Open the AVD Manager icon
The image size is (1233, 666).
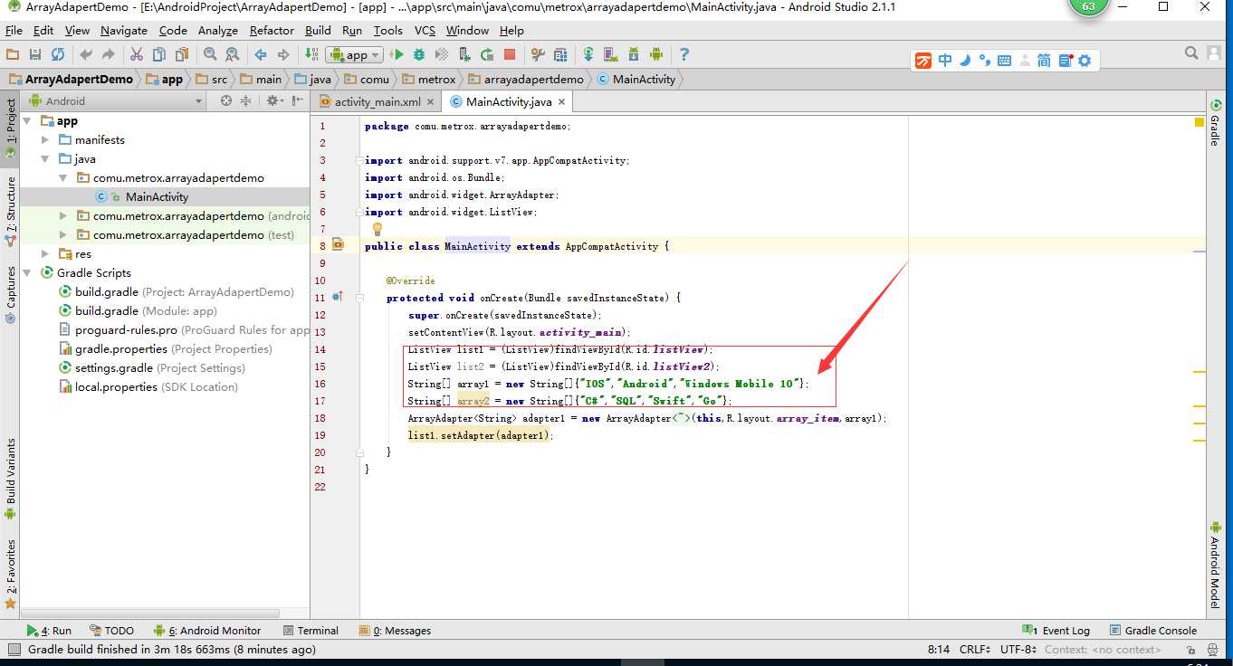[x=611, y=54]
